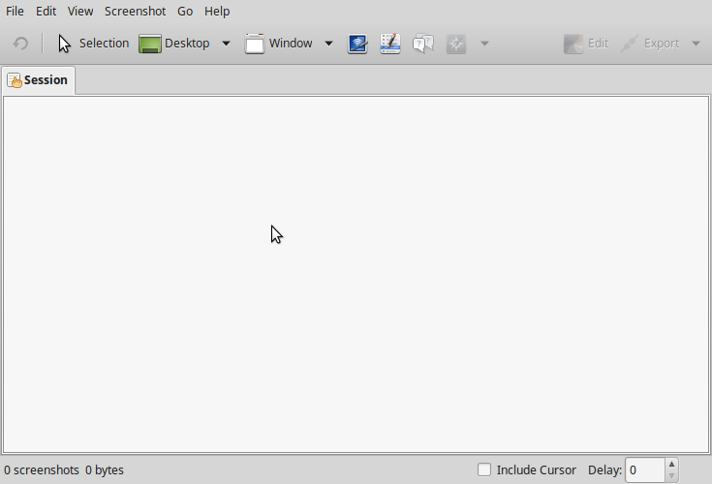Viewport: 712px width, 484px height.
Task: Expand the Desktop dropdown arrow
Action: tap(226, 44)
